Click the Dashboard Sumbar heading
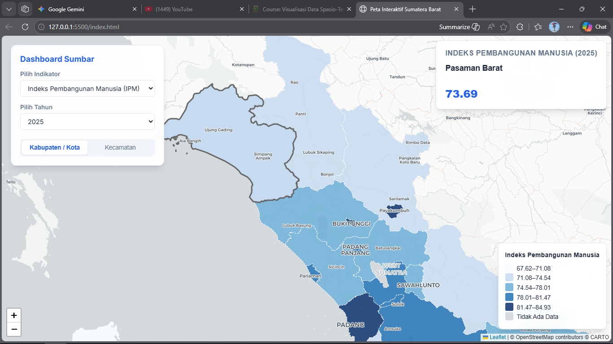The height and width of the screenshot is (344, 613). (57, 59)
